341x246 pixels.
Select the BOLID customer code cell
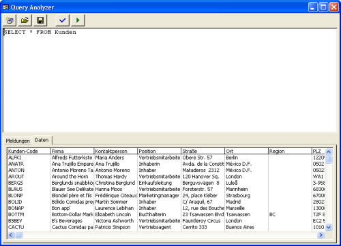[x=29, y=202]
